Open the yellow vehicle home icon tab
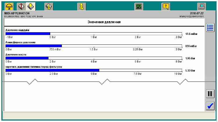The height and width of the screenshot is (122, 218). 9,7
